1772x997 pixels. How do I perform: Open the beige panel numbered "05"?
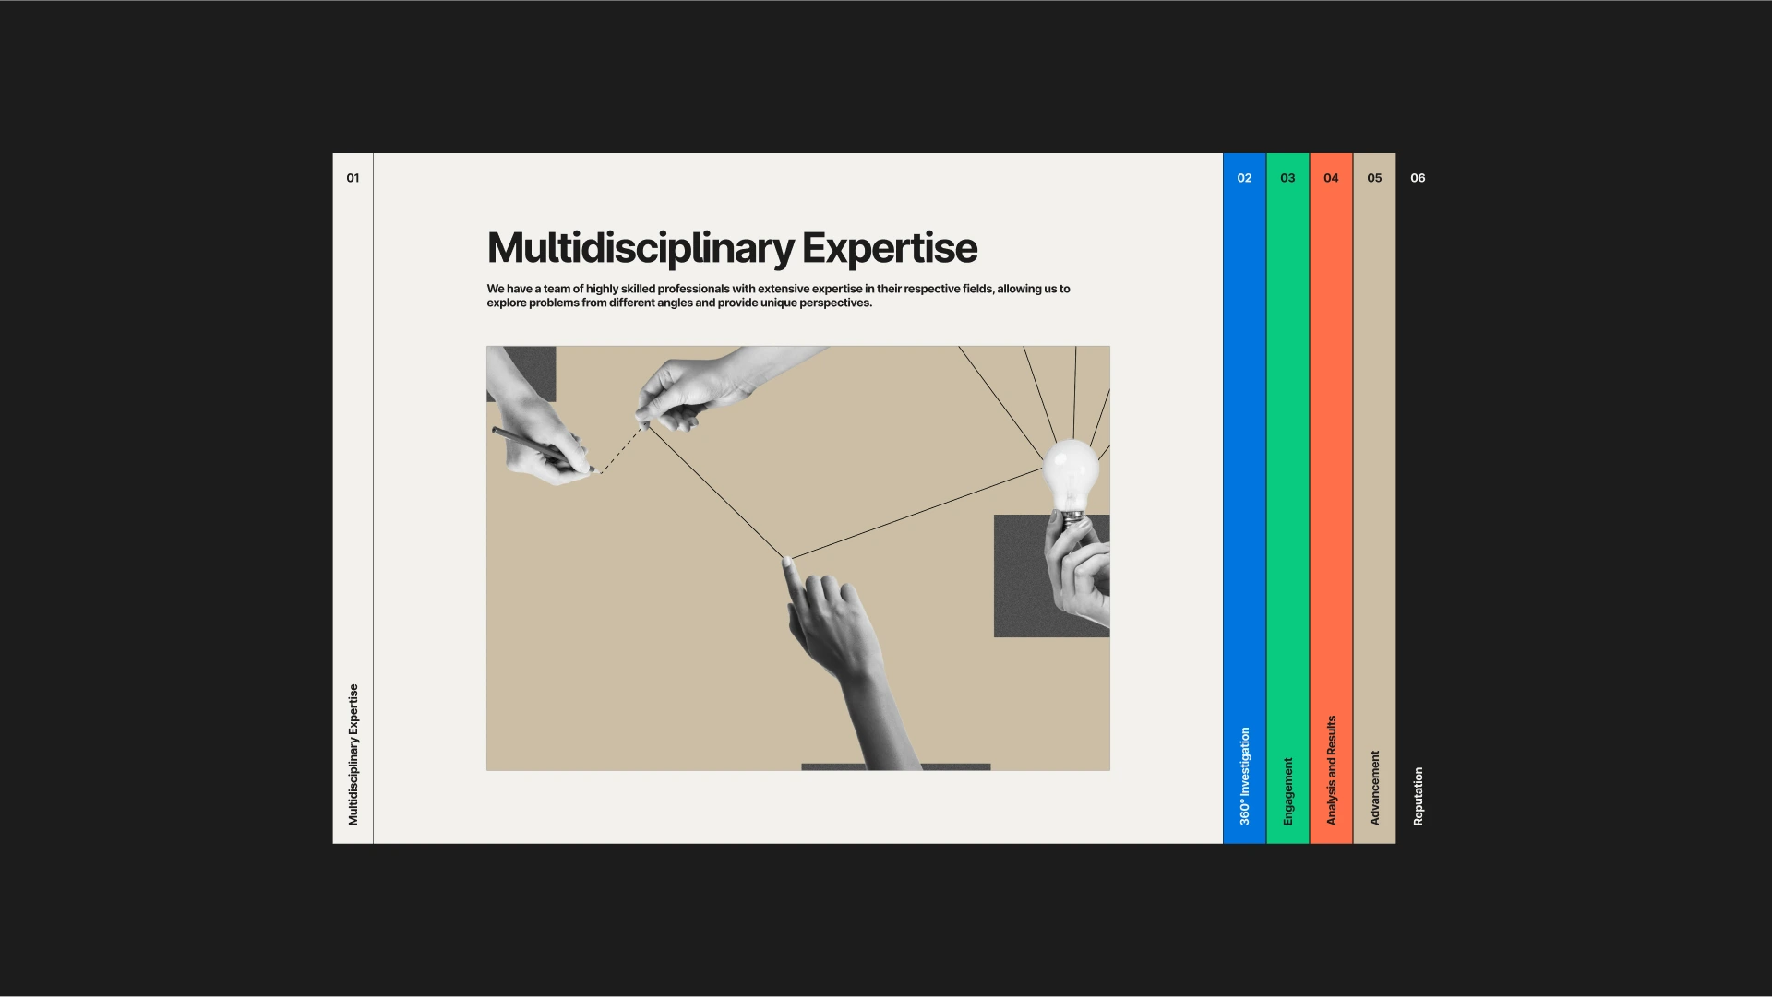pos(1374,178)
